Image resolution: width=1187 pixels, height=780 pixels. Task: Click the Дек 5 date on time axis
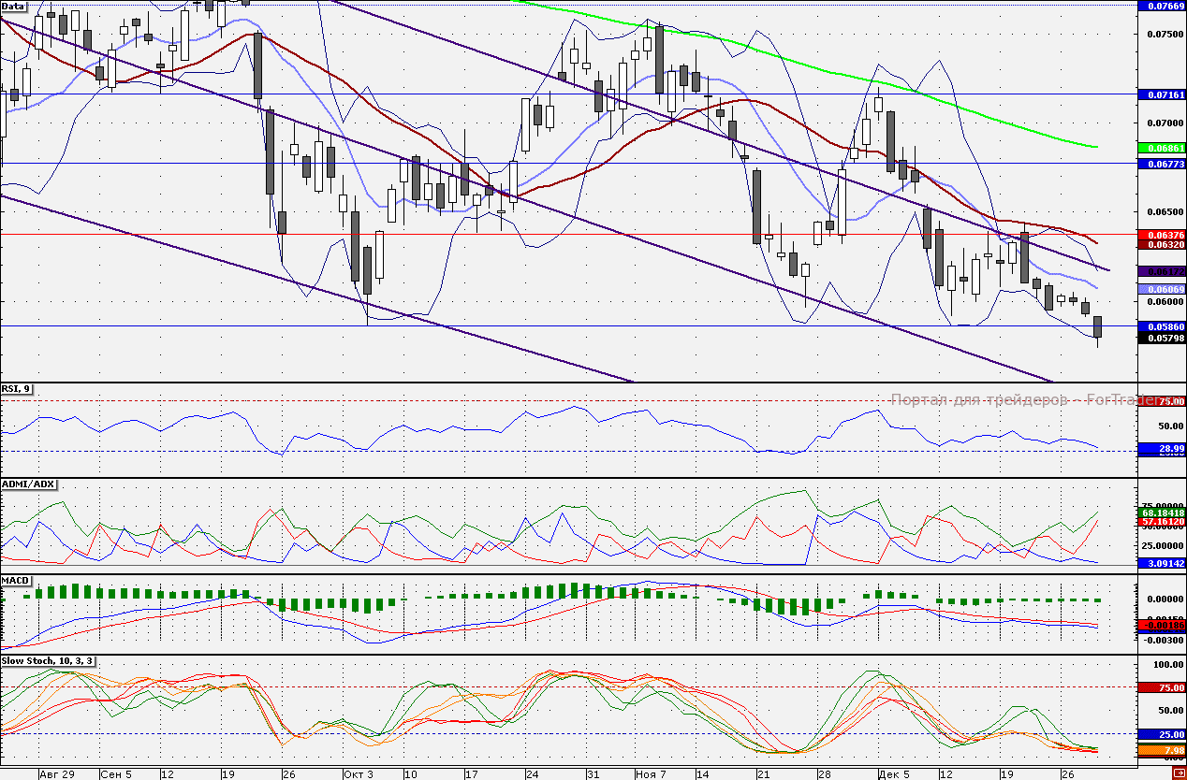[893, 774]
